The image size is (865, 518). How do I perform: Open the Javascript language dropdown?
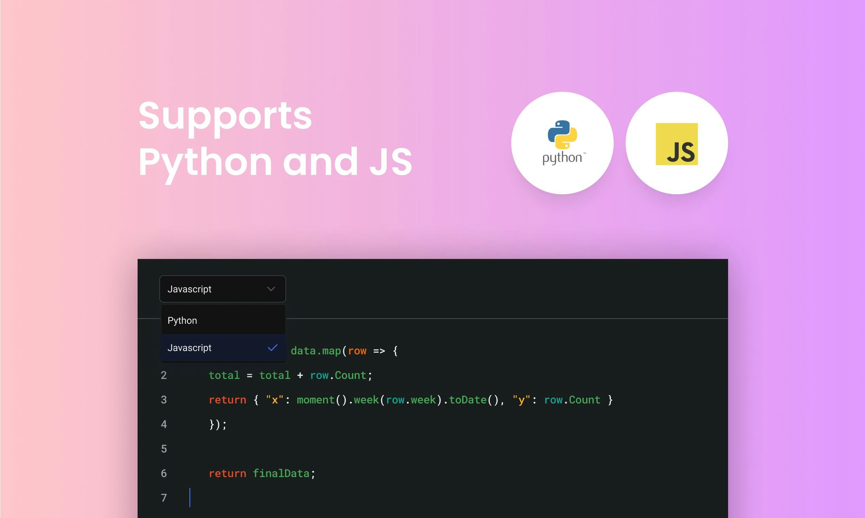click(x=222, y=289)
